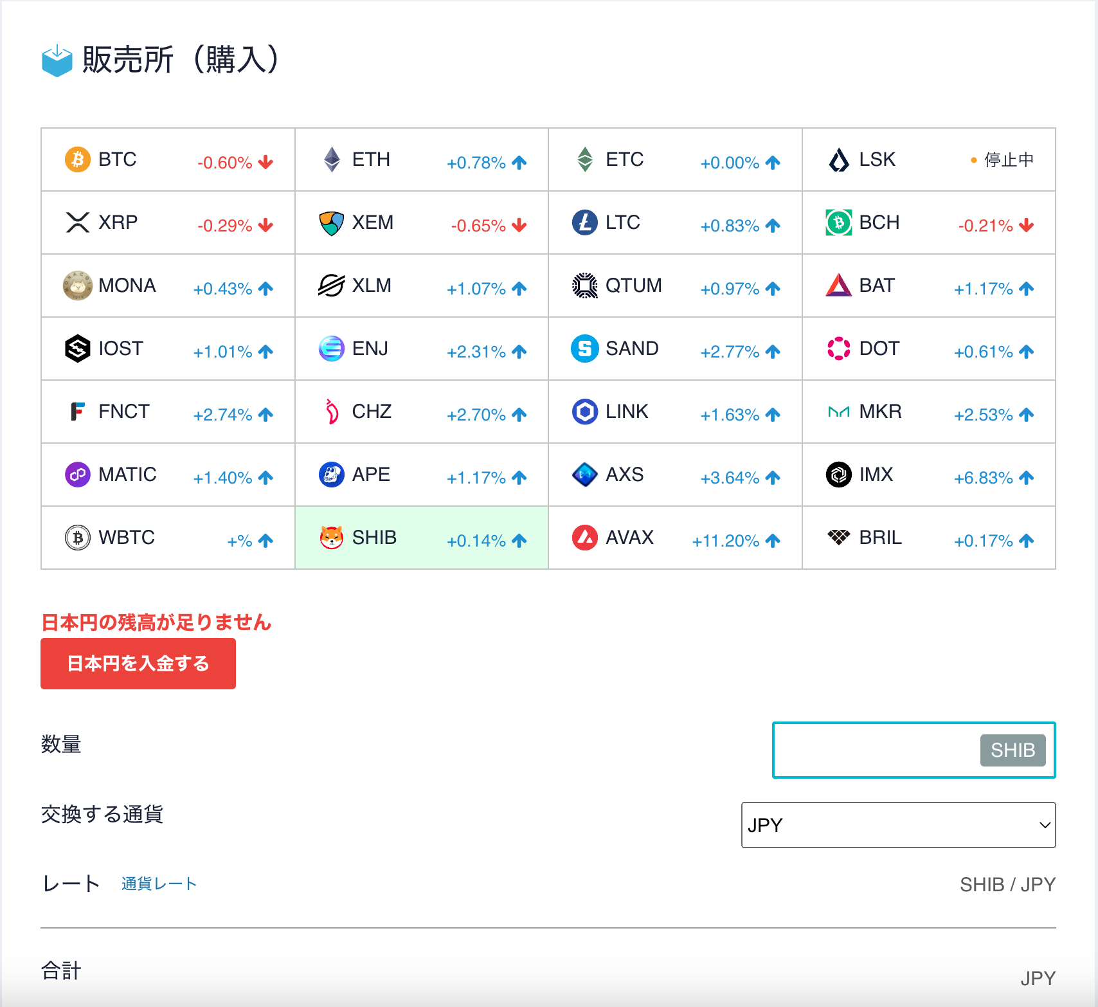Click the MKR +2.53% change value
1098x1007 pixels.
tap(984, 415)
